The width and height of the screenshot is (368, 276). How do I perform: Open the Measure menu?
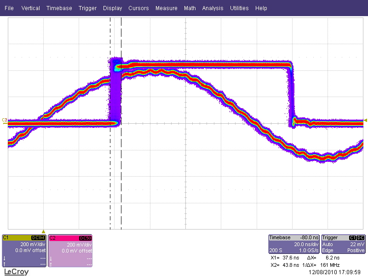(x=167, y=8)
